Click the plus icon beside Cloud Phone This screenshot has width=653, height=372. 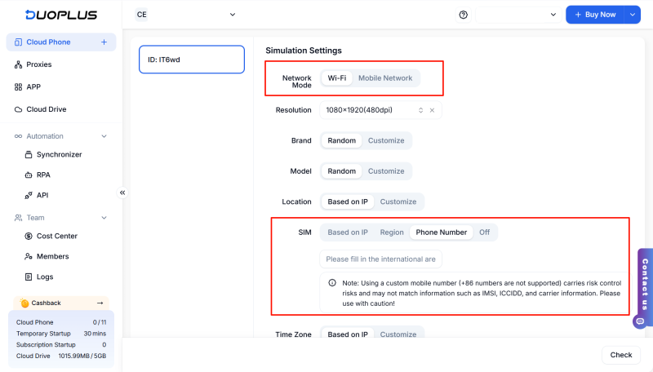(x=104, y=42)
